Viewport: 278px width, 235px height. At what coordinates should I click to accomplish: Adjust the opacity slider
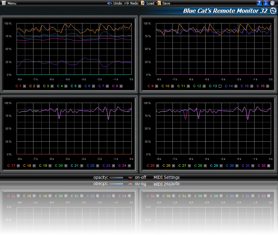(x=116, y=177)
